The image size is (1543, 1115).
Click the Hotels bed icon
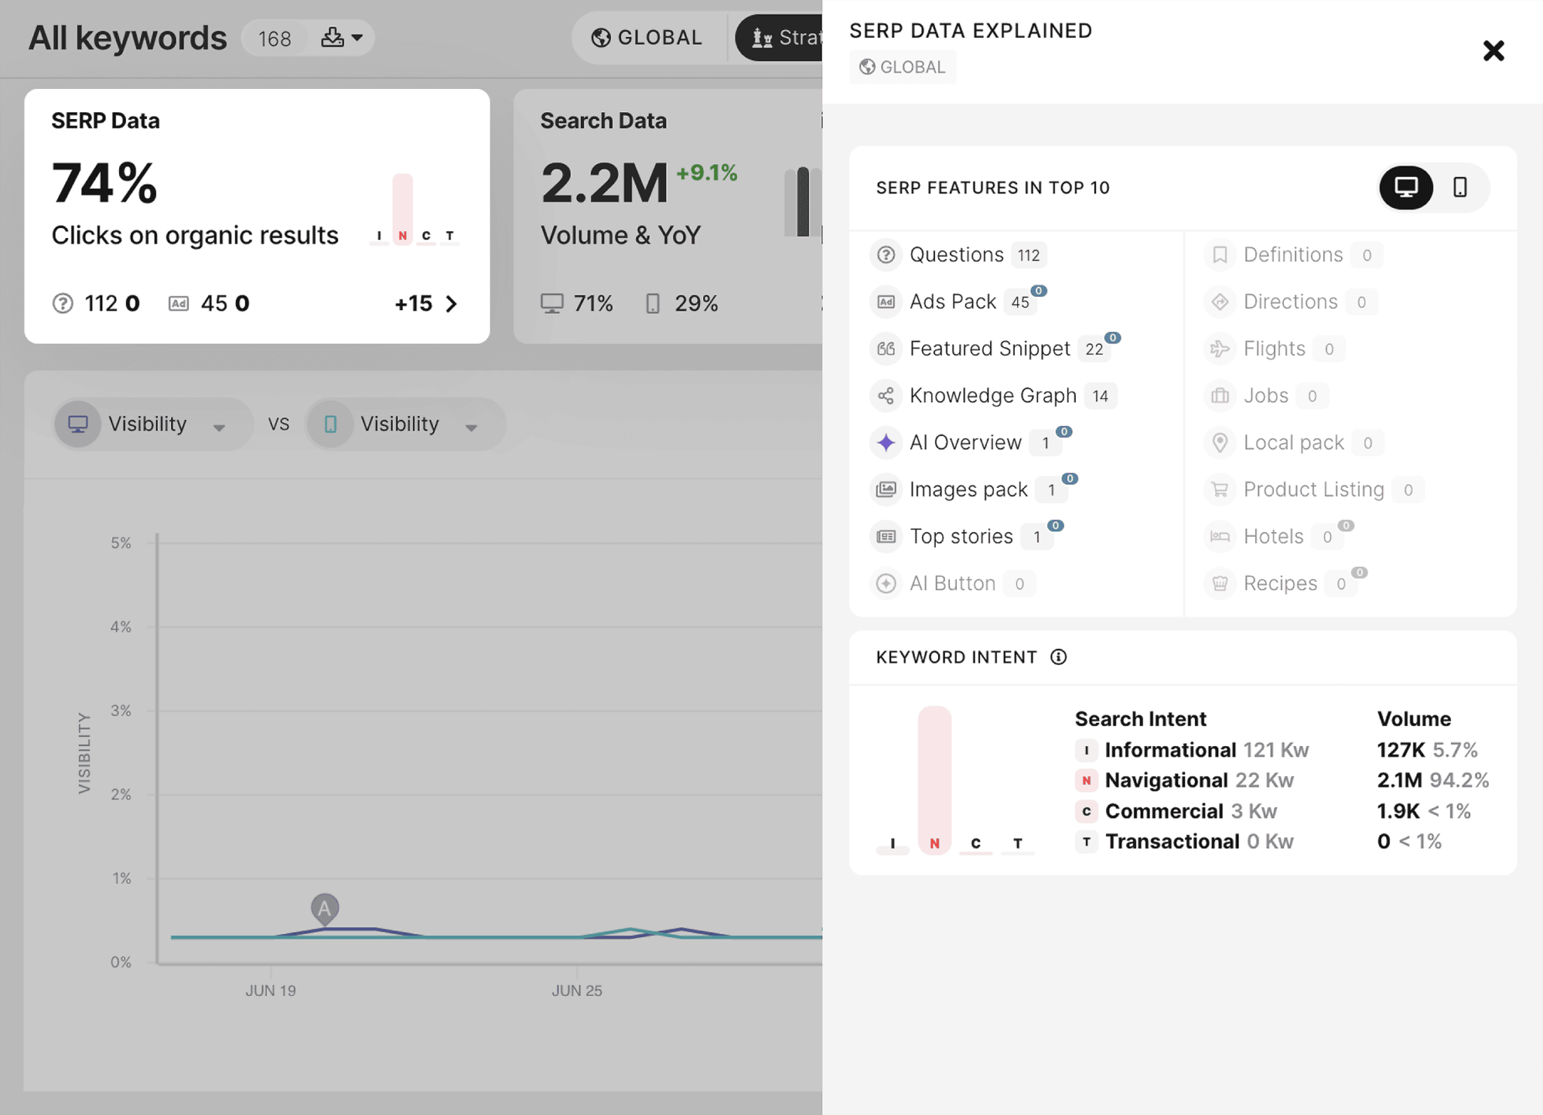tap(1220, 537)
